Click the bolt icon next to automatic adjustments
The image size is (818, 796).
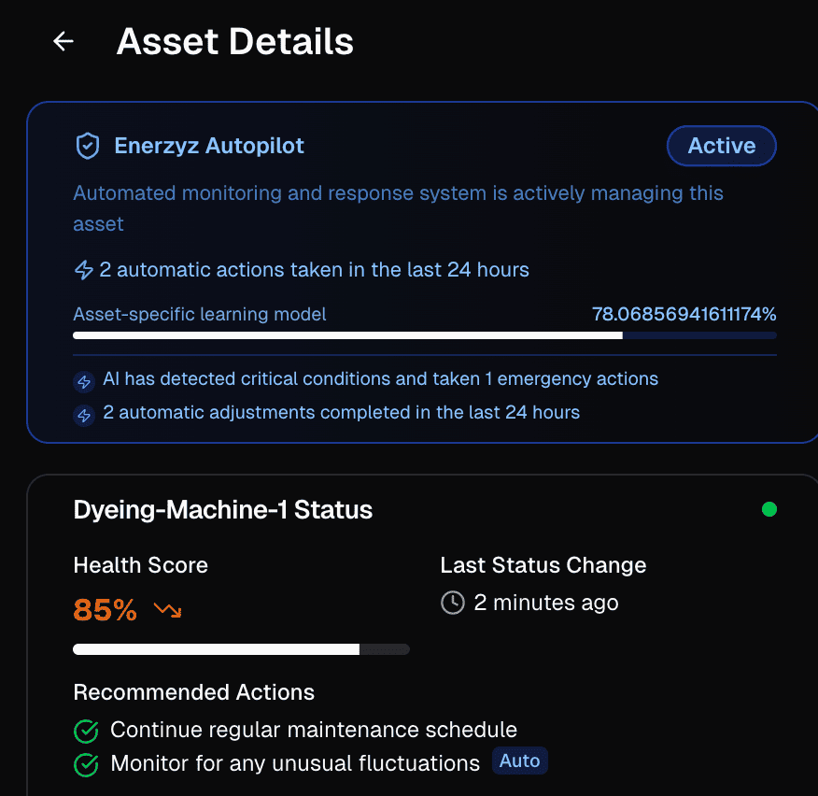[84, 416]
